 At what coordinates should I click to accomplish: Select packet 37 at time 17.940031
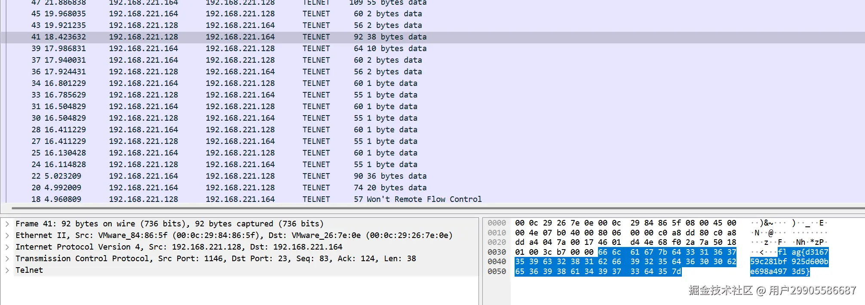pos(432,60)
